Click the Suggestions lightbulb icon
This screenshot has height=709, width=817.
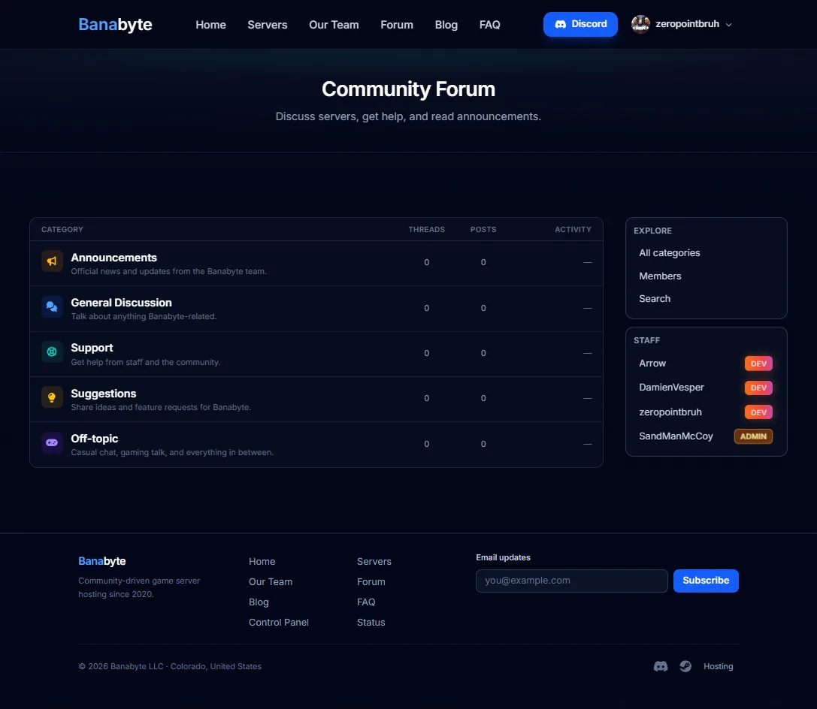coord(52,397)
